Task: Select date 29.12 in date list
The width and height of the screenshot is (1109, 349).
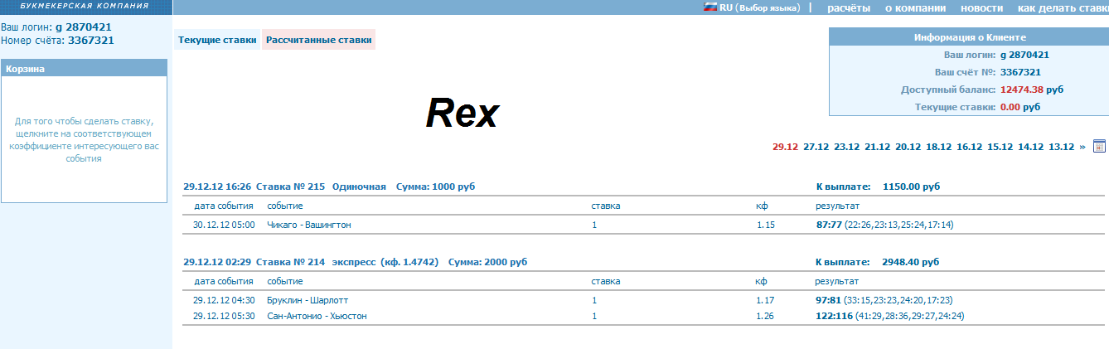Action: click(x=785, y=147)
